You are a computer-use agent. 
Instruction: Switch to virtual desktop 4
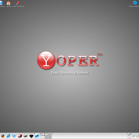(43, 137)
